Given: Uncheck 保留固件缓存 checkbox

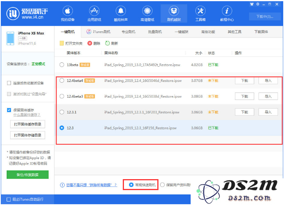Looking at the screenshot, I should [x=9, y=110].
